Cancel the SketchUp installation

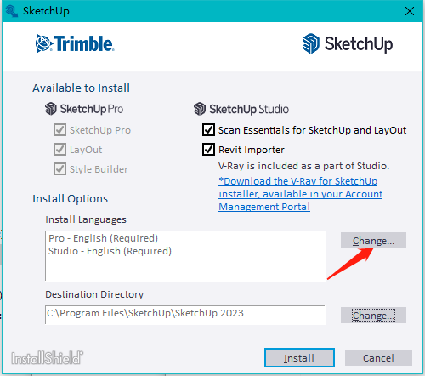click(x=378, y=358)
